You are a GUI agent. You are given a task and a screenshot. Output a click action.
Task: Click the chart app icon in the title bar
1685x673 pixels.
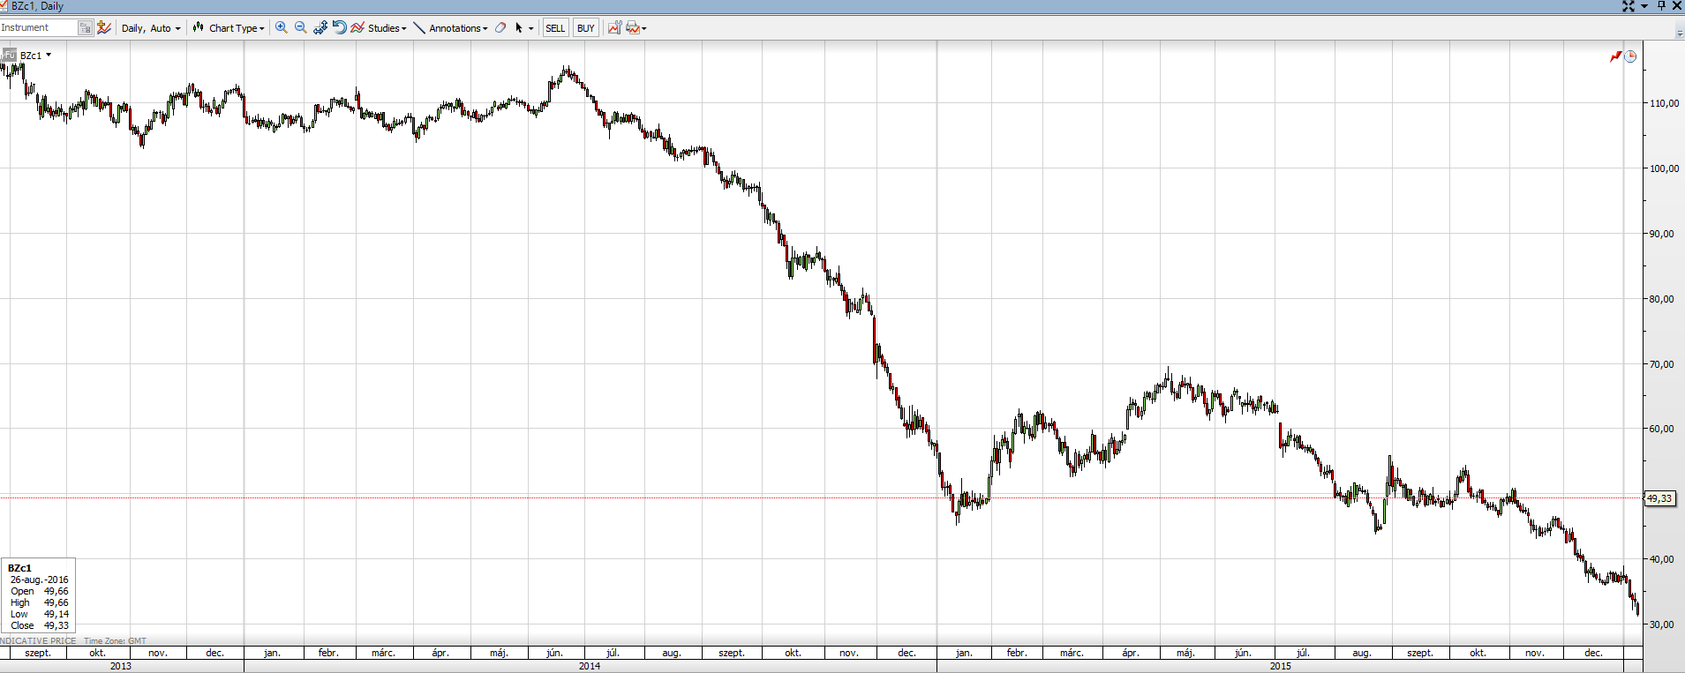coord(4,6)
